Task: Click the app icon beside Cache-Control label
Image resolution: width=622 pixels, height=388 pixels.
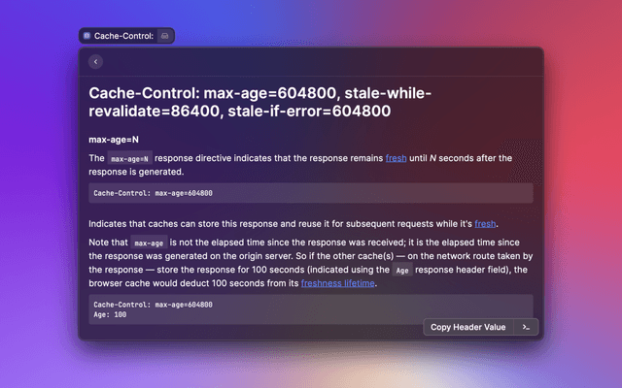Action: [87, 36]
